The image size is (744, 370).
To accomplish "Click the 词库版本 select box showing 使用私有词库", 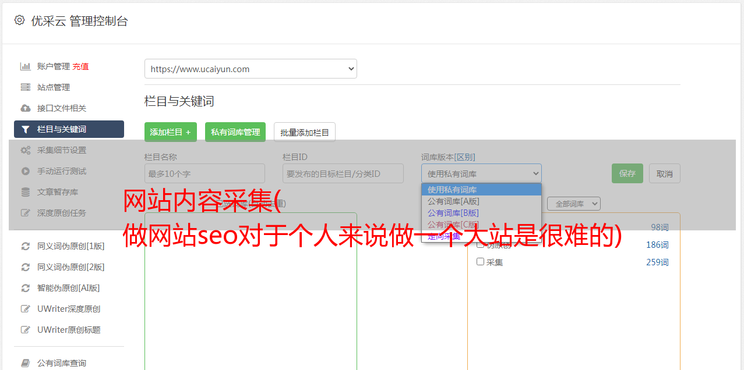I will (481, 173).
